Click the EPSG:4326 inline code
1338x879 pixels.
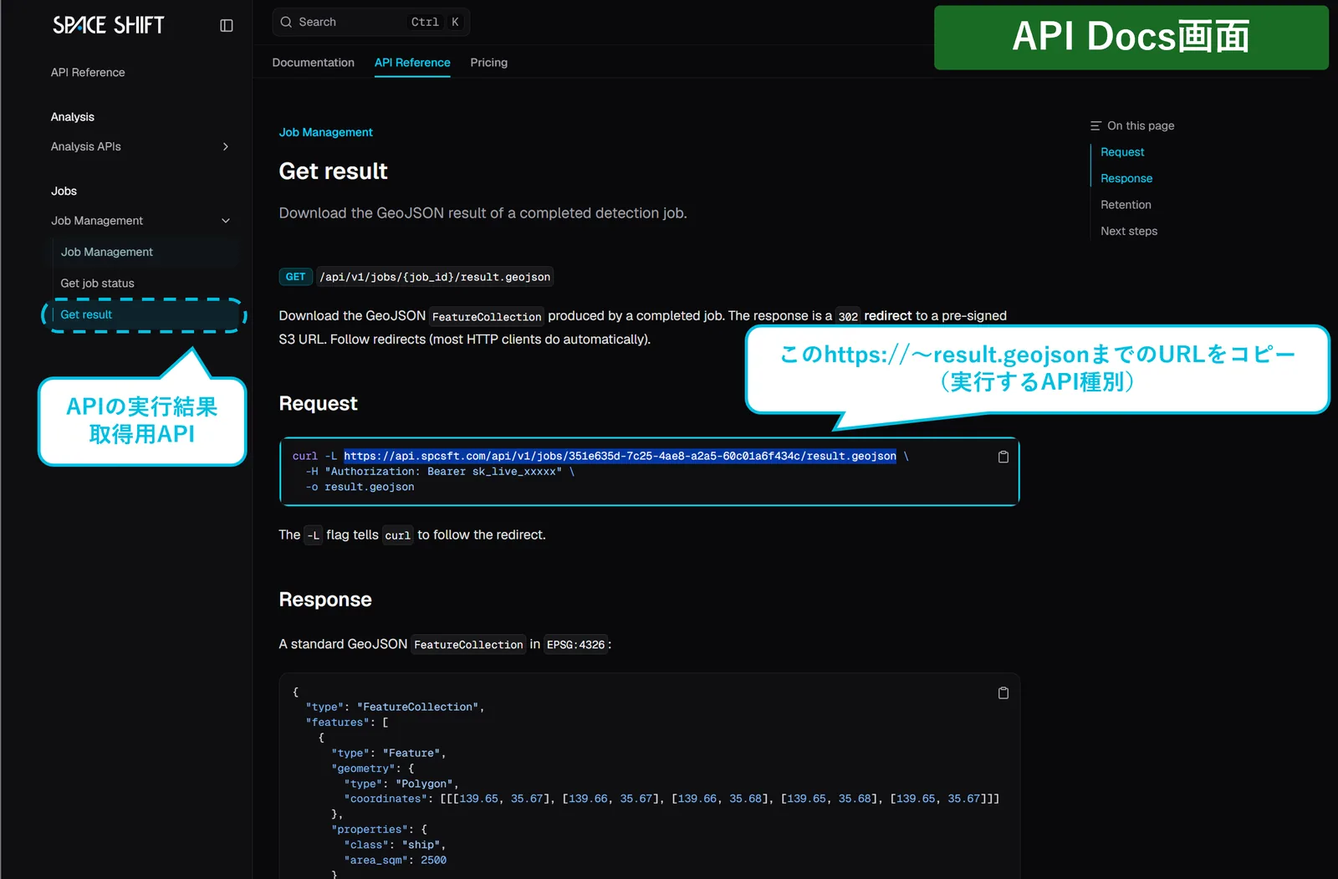pos(575,645)
